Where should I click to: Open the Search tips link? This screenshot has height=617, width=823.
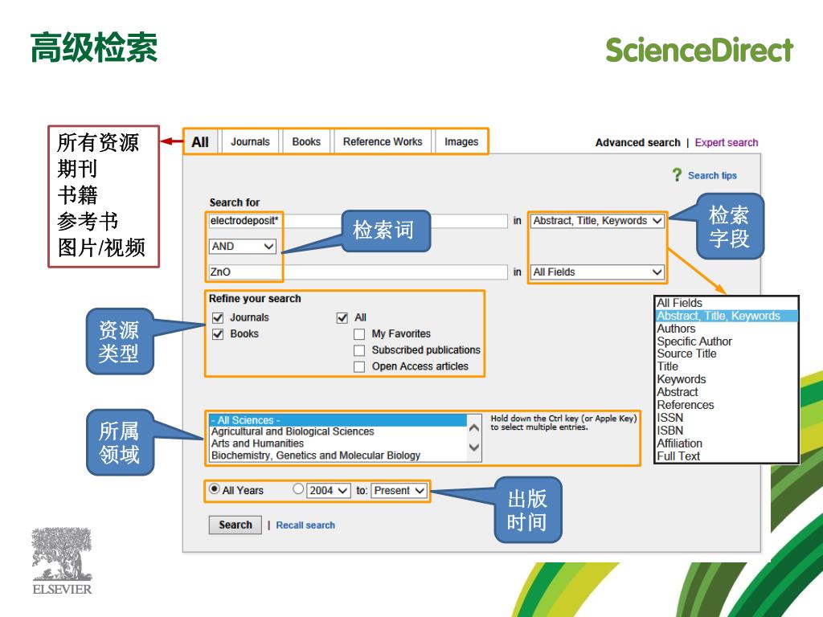(712, 175)
